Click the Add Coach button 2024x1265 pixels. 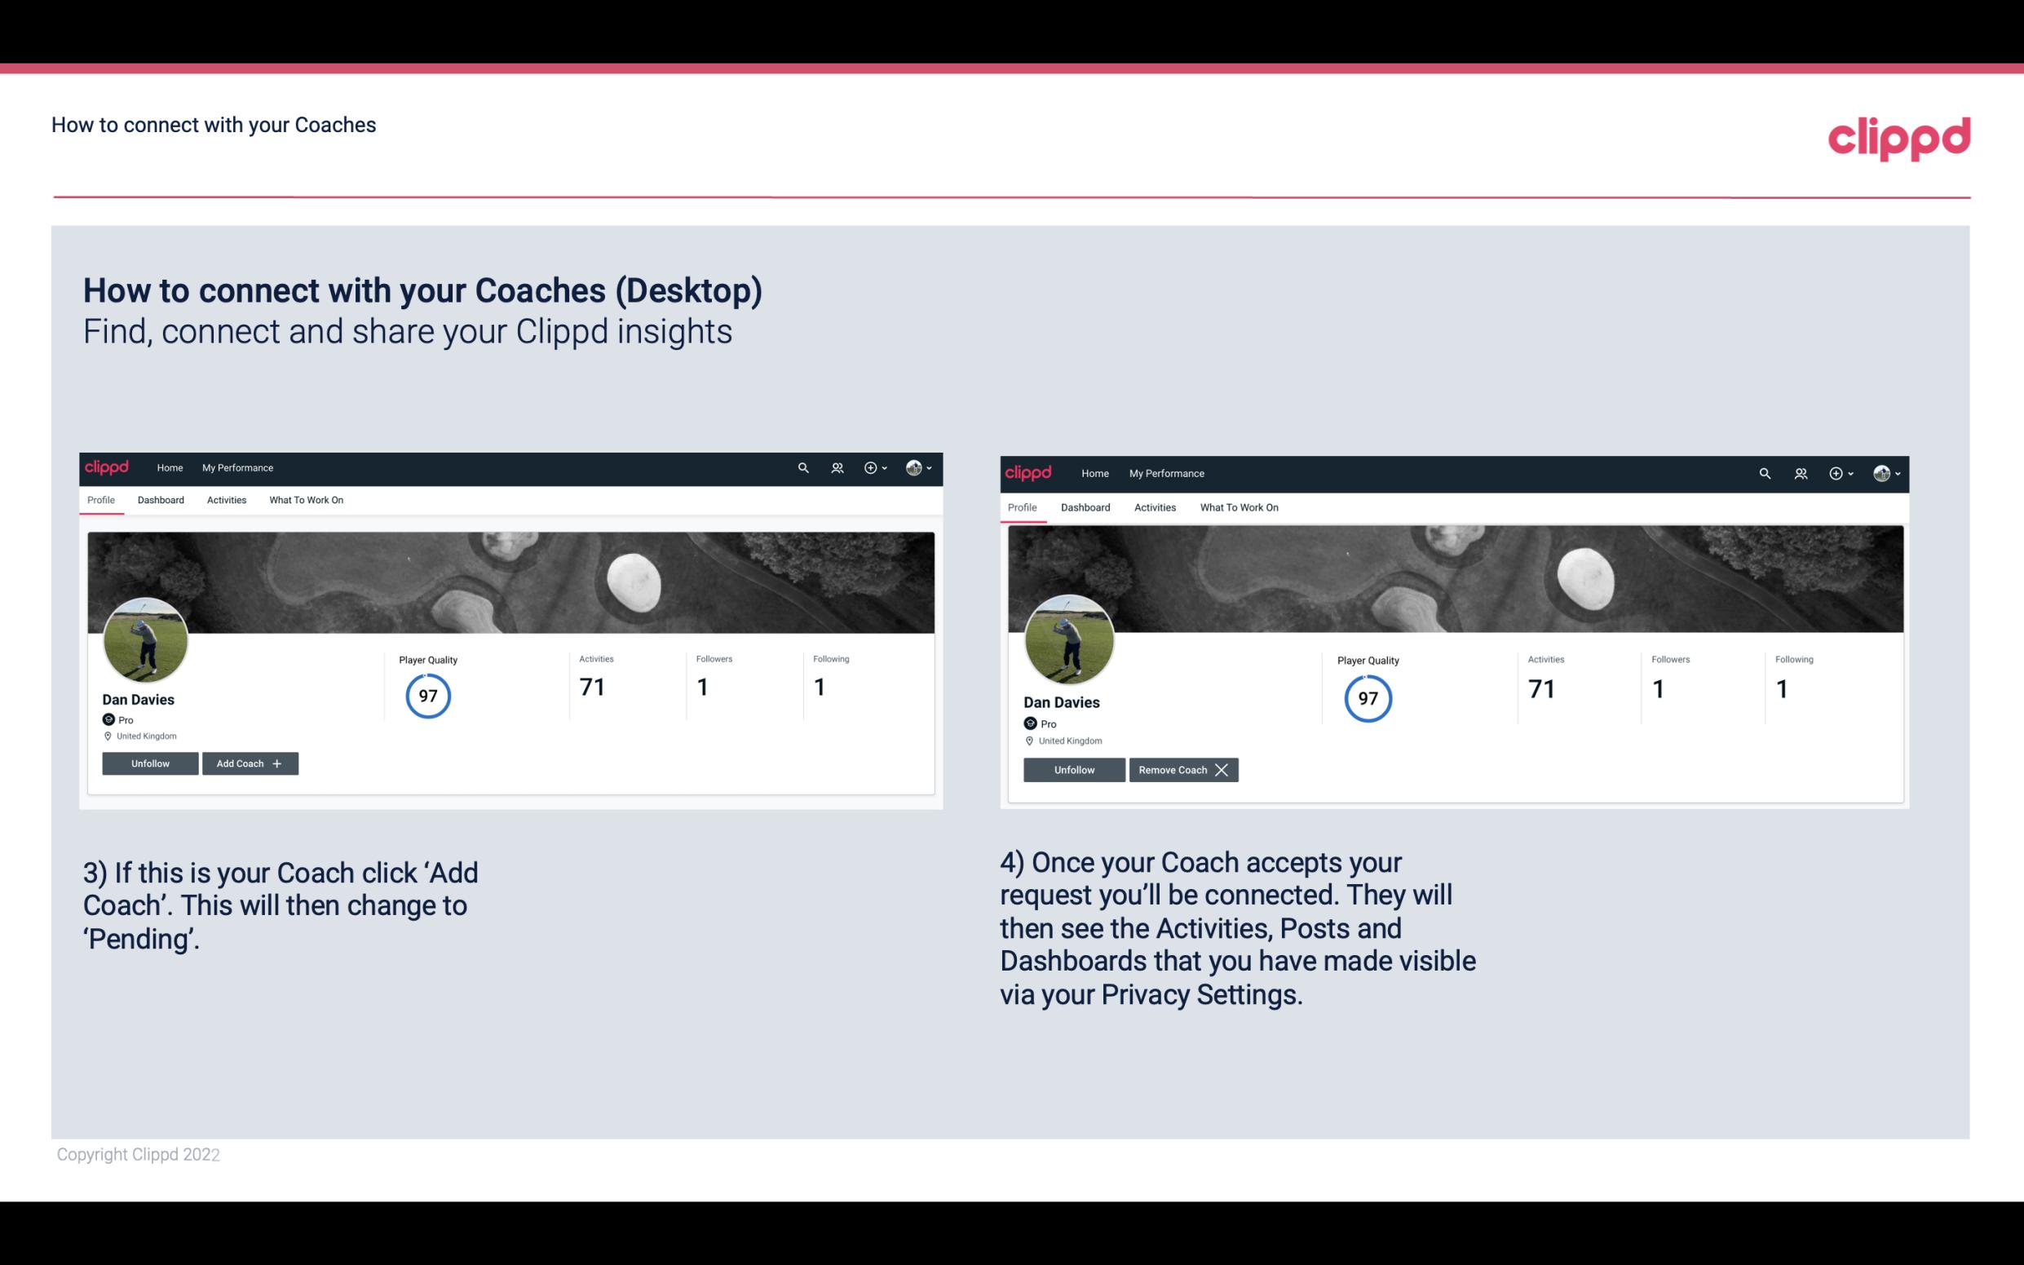(x=248, y=763)
